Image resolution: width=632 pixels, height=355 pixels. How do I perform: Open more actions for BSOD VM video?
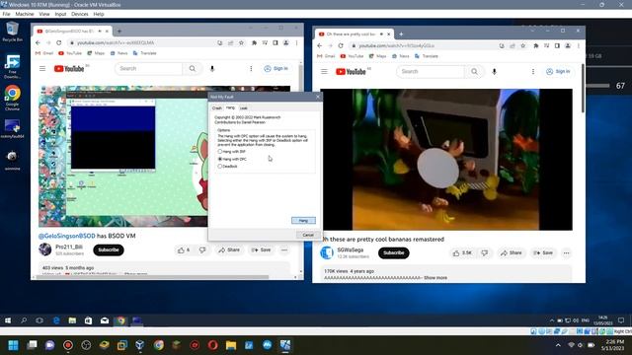(284, 249)
